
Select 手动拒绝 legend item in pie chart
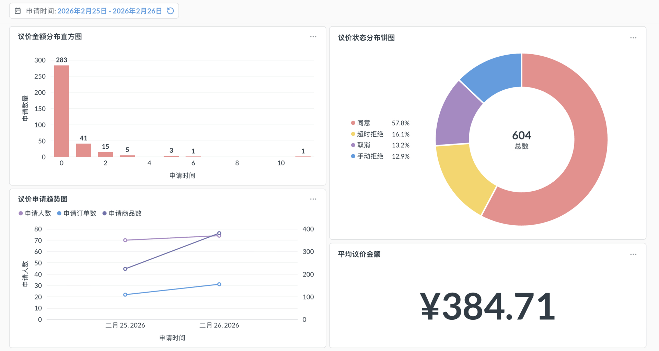pyautogui.click(x=370, y=156)
